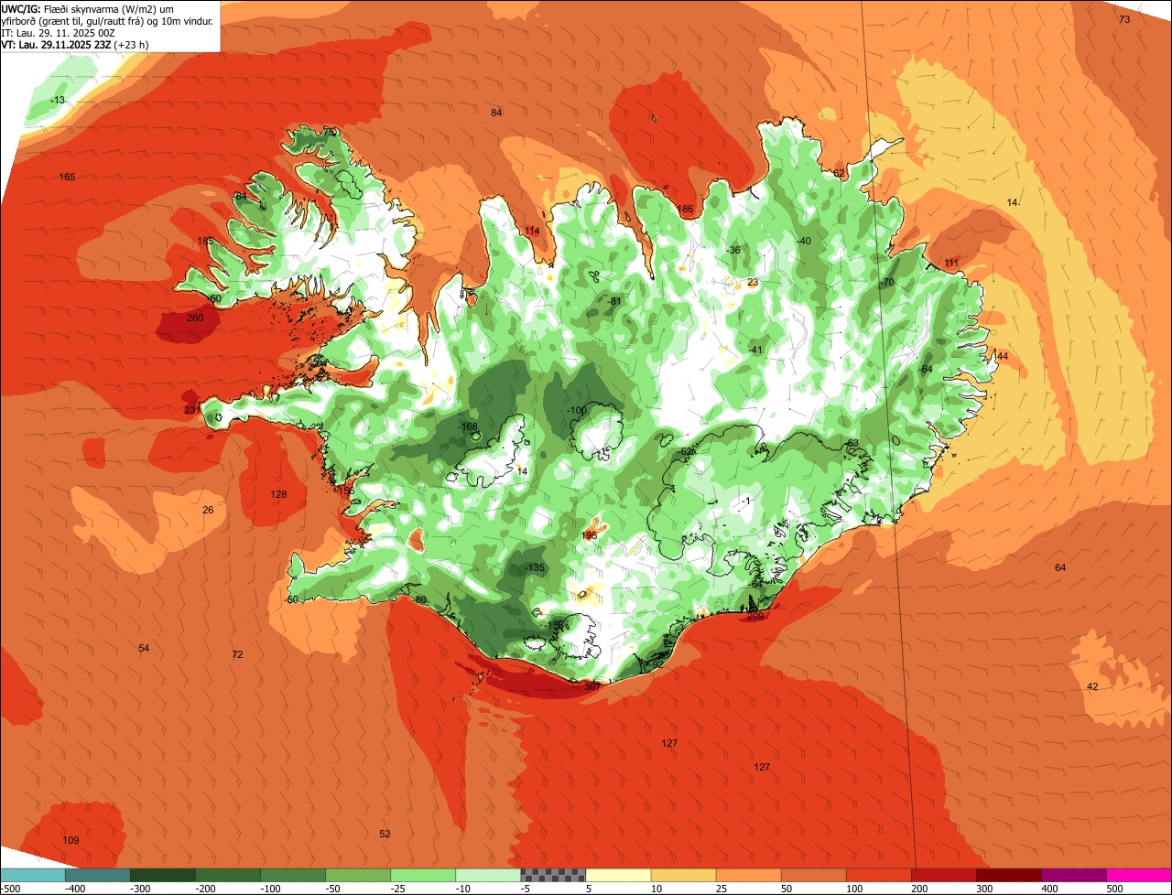The height and width of the screenshot is (895, 1172).
Task: Click the '300' legend tick label
Action: (984, 888)
